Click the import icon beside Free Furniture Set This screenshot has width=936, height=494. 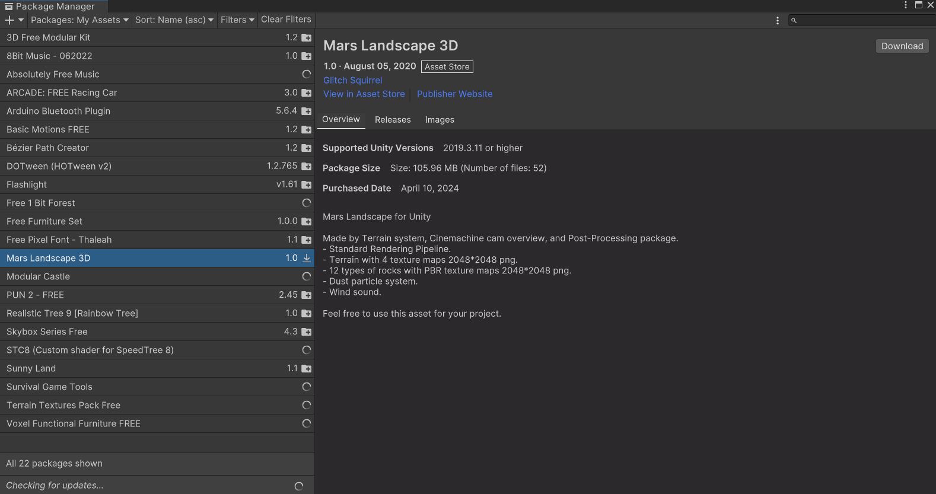tap(306, 222)
